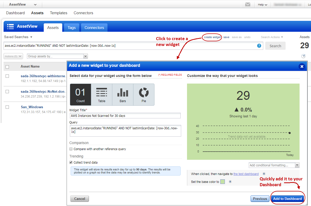Cancel the widget dialog
The image size is (311, 206).
[x=80, y=199]
